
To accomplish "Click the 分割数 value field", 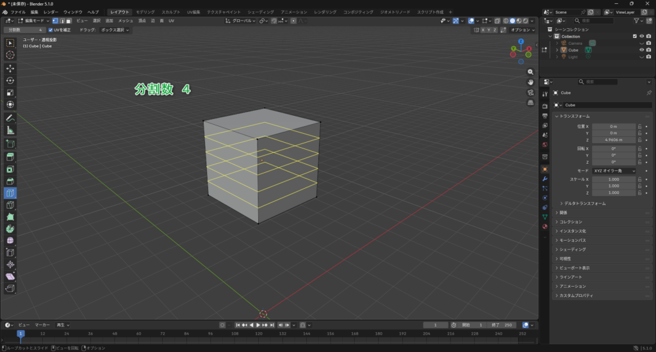I will click(24, 30).
